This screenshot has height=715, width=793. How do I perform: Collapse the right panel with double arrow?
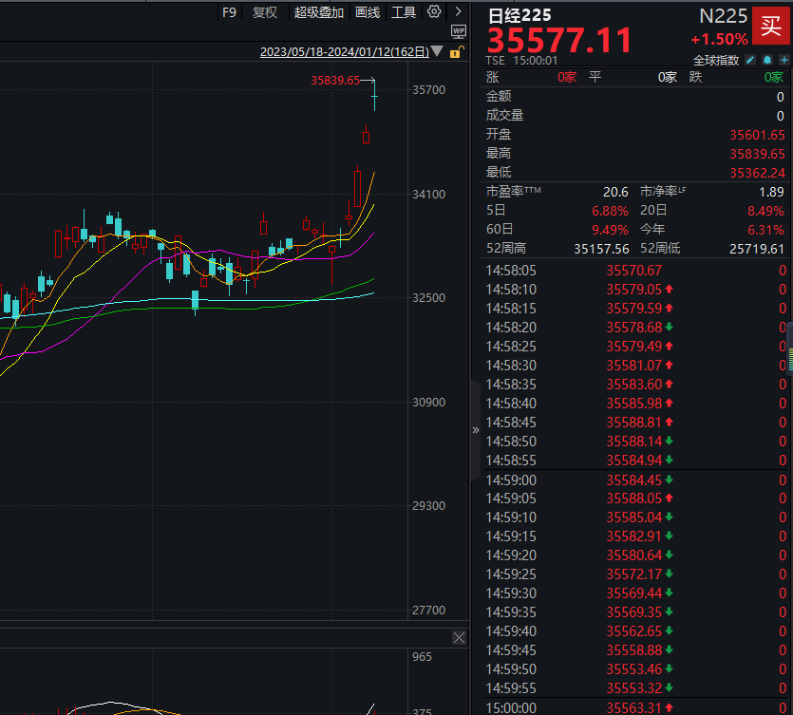point(476,429)
